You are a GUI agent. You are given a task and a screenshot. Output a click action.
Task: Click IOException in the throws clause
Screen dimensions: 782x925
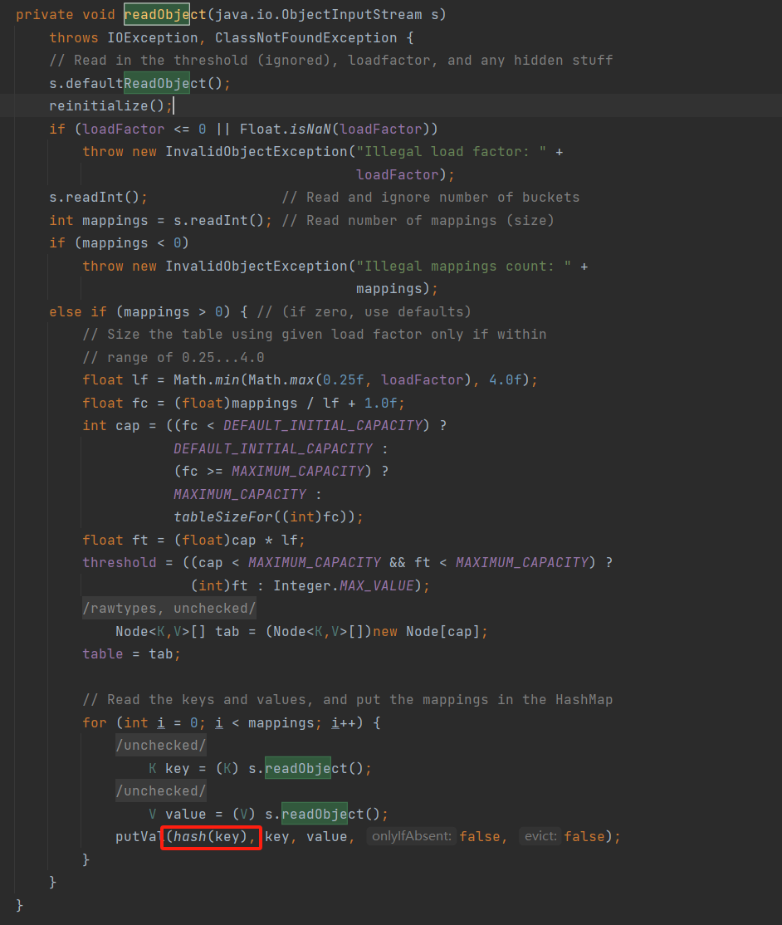152,38
